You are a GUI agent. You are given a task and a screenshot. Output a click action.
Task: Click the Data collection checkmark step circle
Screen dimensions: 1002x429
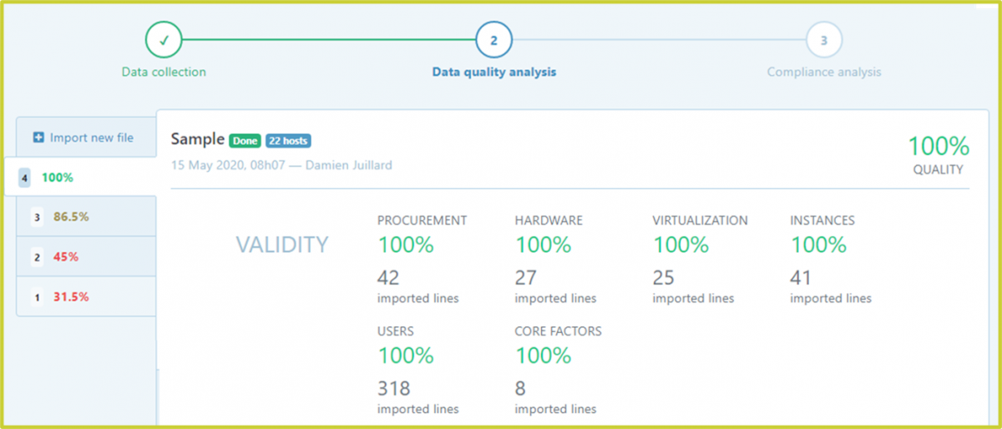pos(163,39)
